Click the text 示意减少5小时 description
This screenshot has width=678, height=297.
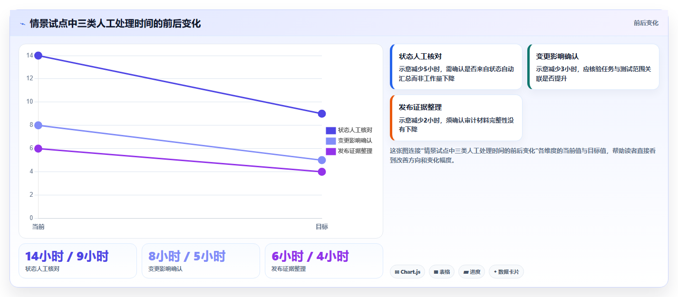pyautogui.click(x=456, y=74)
